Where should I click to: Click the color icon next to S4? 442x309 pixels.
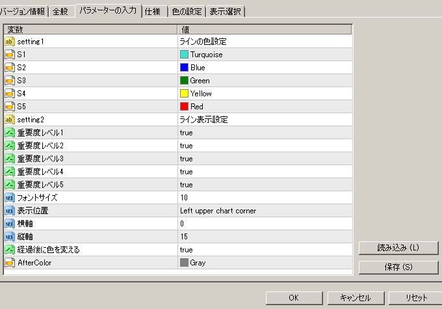[x=10, y=94]
